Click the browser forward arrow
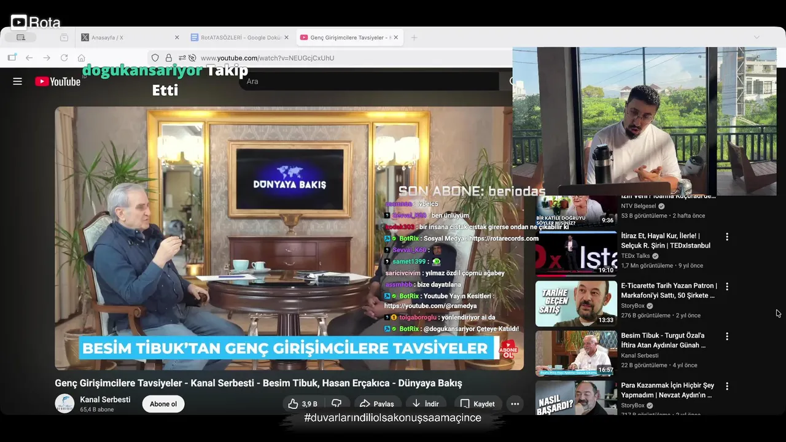 coord(47,58)
